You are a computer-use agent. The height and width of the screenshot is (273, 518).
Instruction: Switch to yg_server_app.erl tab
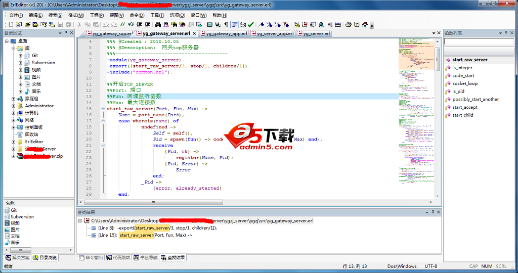272,33
